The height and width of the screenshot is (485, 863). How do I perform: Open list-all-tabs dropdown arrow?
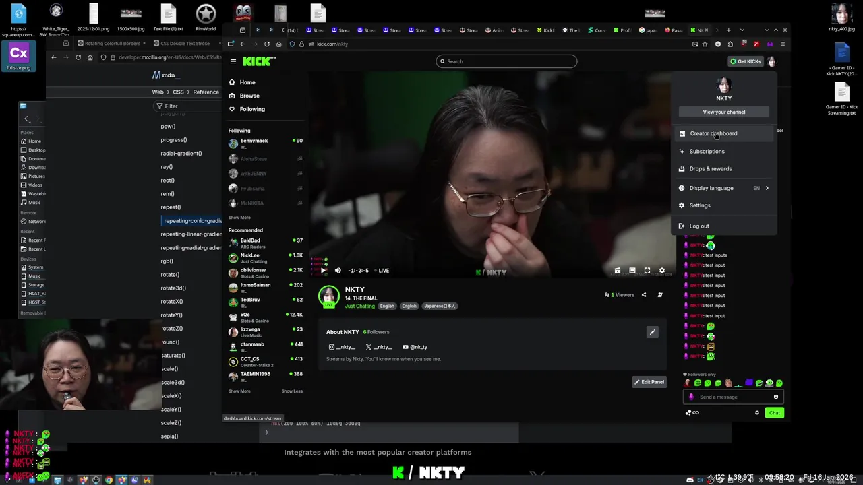pyautogui.click(x=742, y=30)
